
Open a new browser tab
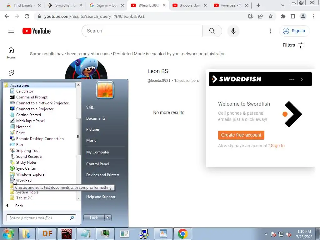tap(258, 5)
